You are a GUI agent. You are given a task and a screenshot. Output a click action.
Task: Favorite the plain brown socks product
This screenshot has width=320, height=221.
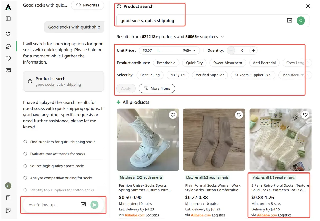[x=239, y=115]
